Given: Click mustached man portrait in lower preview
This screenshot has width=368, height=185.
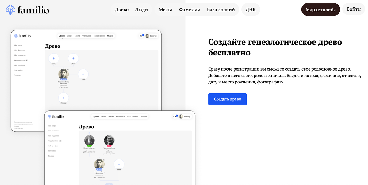Looking at the screenshot, I should point(99,164).
